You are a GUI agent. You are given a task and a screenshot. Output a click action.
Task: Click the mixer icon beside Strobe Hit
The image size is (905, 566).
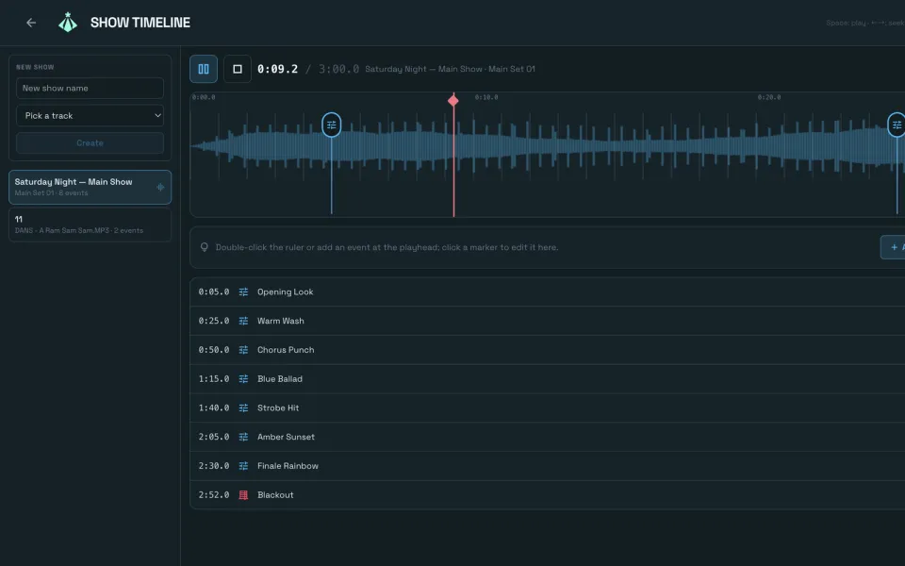(243, 408)
